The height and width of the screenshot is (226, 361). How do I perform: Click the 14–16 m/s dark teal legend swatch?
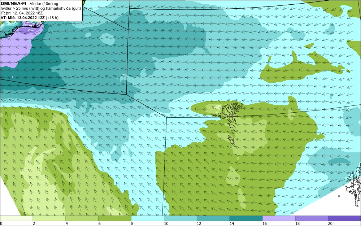(246, 218)
